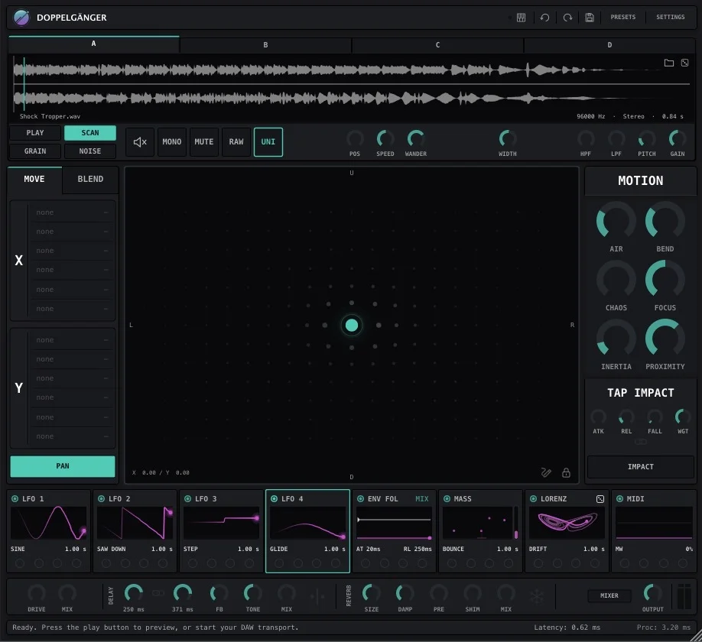Toggle MASS modulator power button
Screen dimensions: 702x642
(447, 499)
